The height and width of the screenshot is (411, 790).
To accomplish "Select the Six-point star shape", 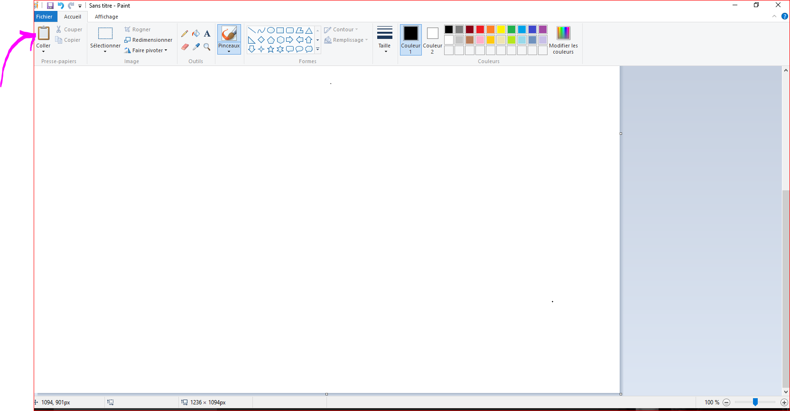I will click(280, 49).
